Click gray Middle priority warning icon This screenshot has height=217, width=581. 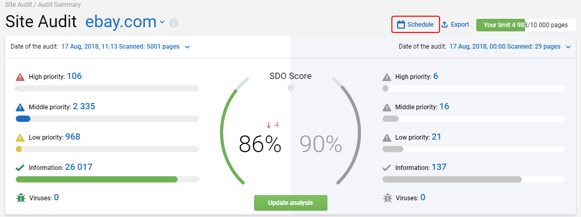pos(387,107)
